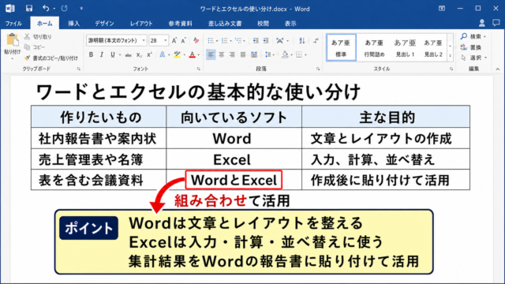Open the 表示 tab
The image size is (505, 284).
[x=290, y=24]
